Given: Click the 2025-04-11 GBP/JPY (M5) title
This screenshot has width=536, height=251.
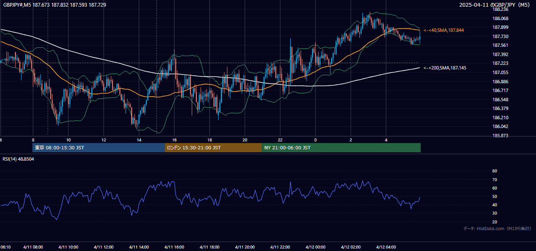Looking at the screenshot, I should (494, 5).
